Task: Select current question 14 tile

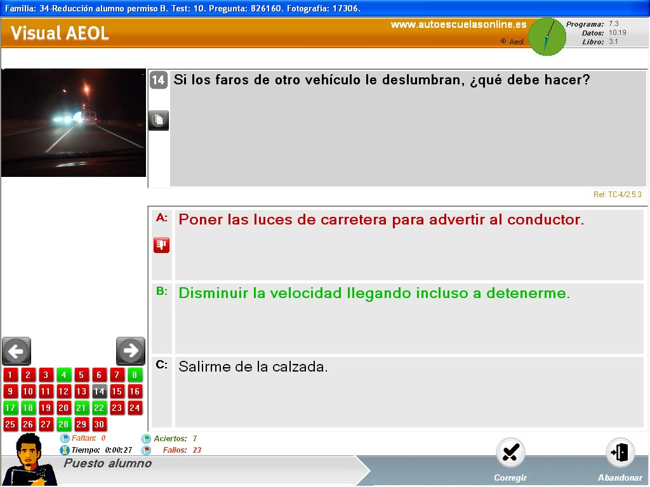Action: (99, 391)
